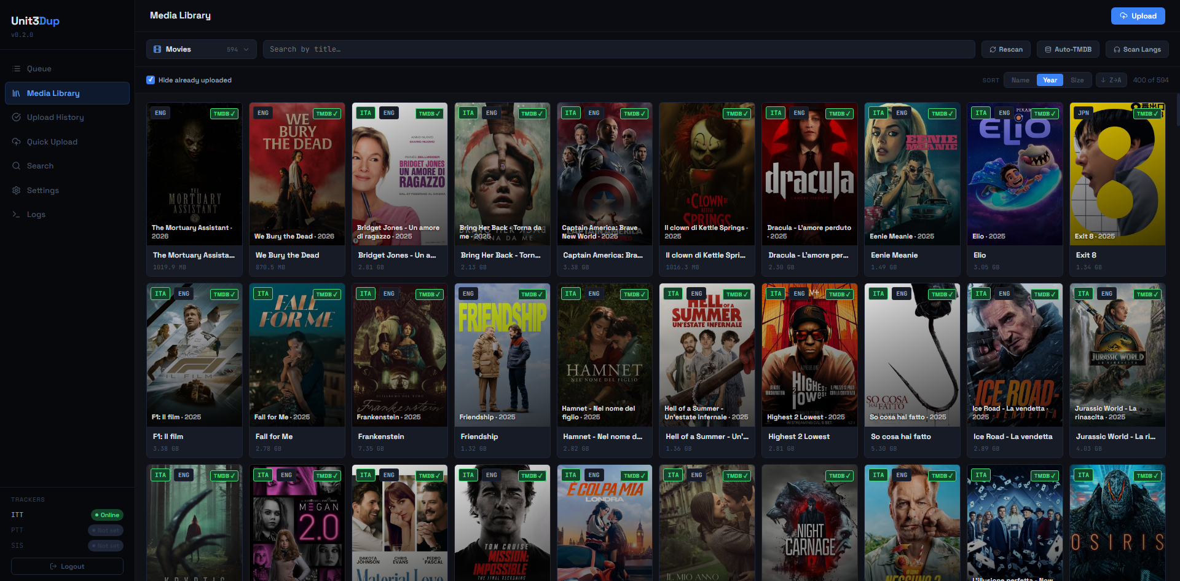Sort the library by Size

1077,80
